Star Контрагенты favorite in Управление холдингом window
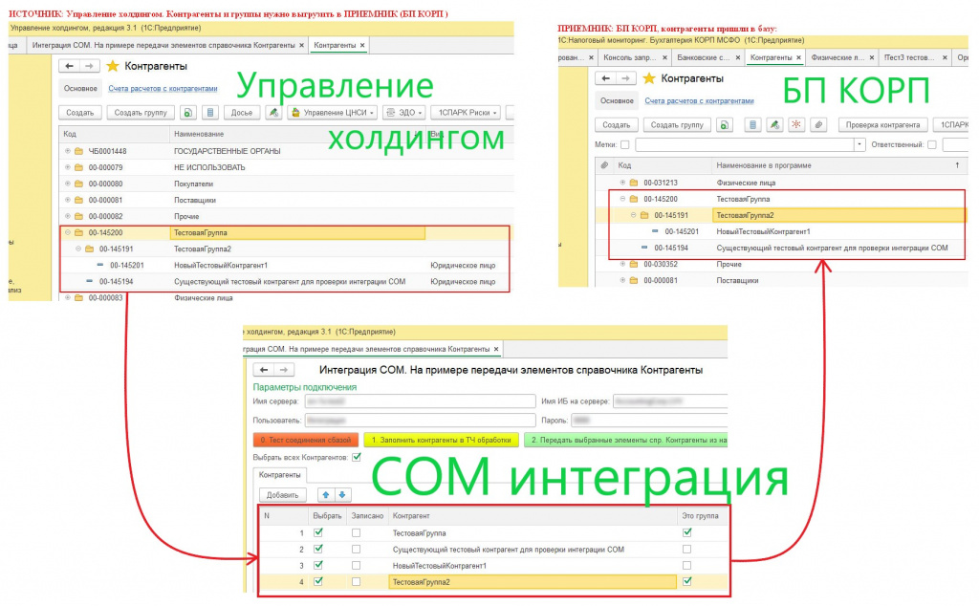 tap(113, 66)
